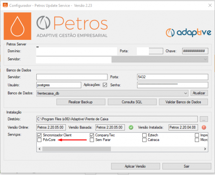
Task: Click the orange Petros drop logo
Action: [x=17, y=26]
